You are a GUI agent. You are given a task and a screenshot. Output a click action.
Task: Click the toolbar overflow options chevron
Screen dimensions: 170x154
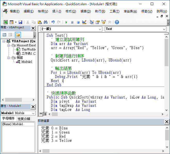point(168,22)
